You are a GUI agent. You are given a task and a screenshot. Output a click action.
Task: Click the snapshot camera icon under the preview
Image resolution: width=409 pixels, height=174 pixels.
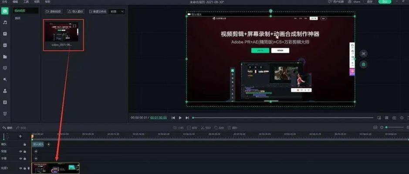point(394,118)
